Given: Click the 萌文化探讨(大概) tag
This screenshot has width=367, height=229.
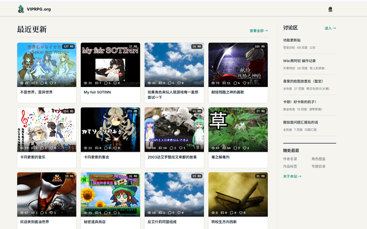Looking at the screenshot, I should [x=318, y=89].
